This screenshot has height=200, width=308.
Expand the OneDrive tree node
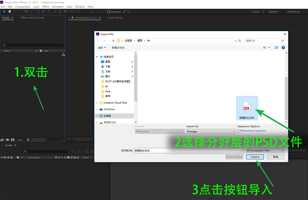tap(97, 109)
